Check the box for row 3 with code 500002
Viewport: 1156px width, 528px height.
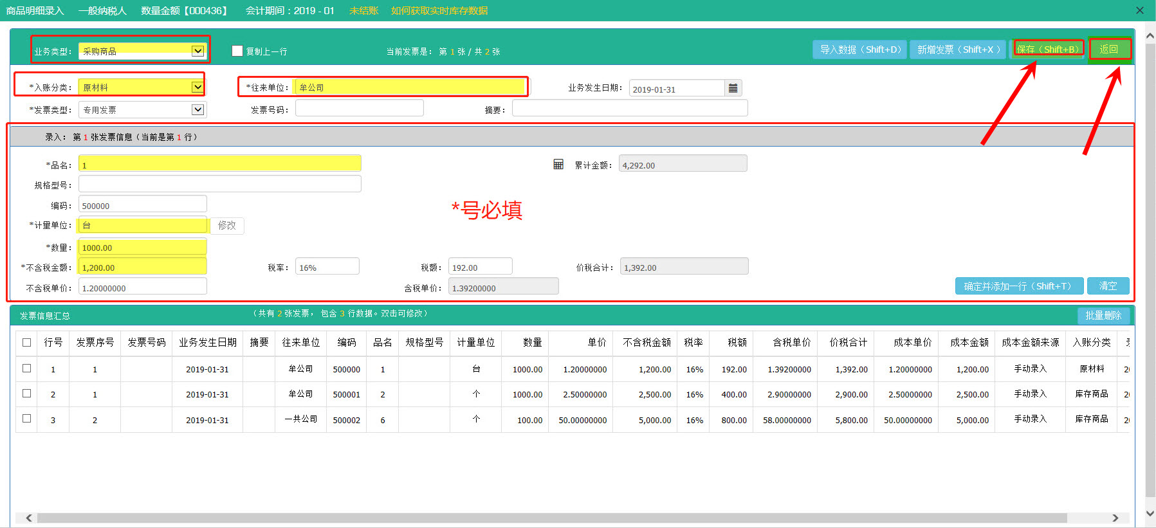(27, 419)
